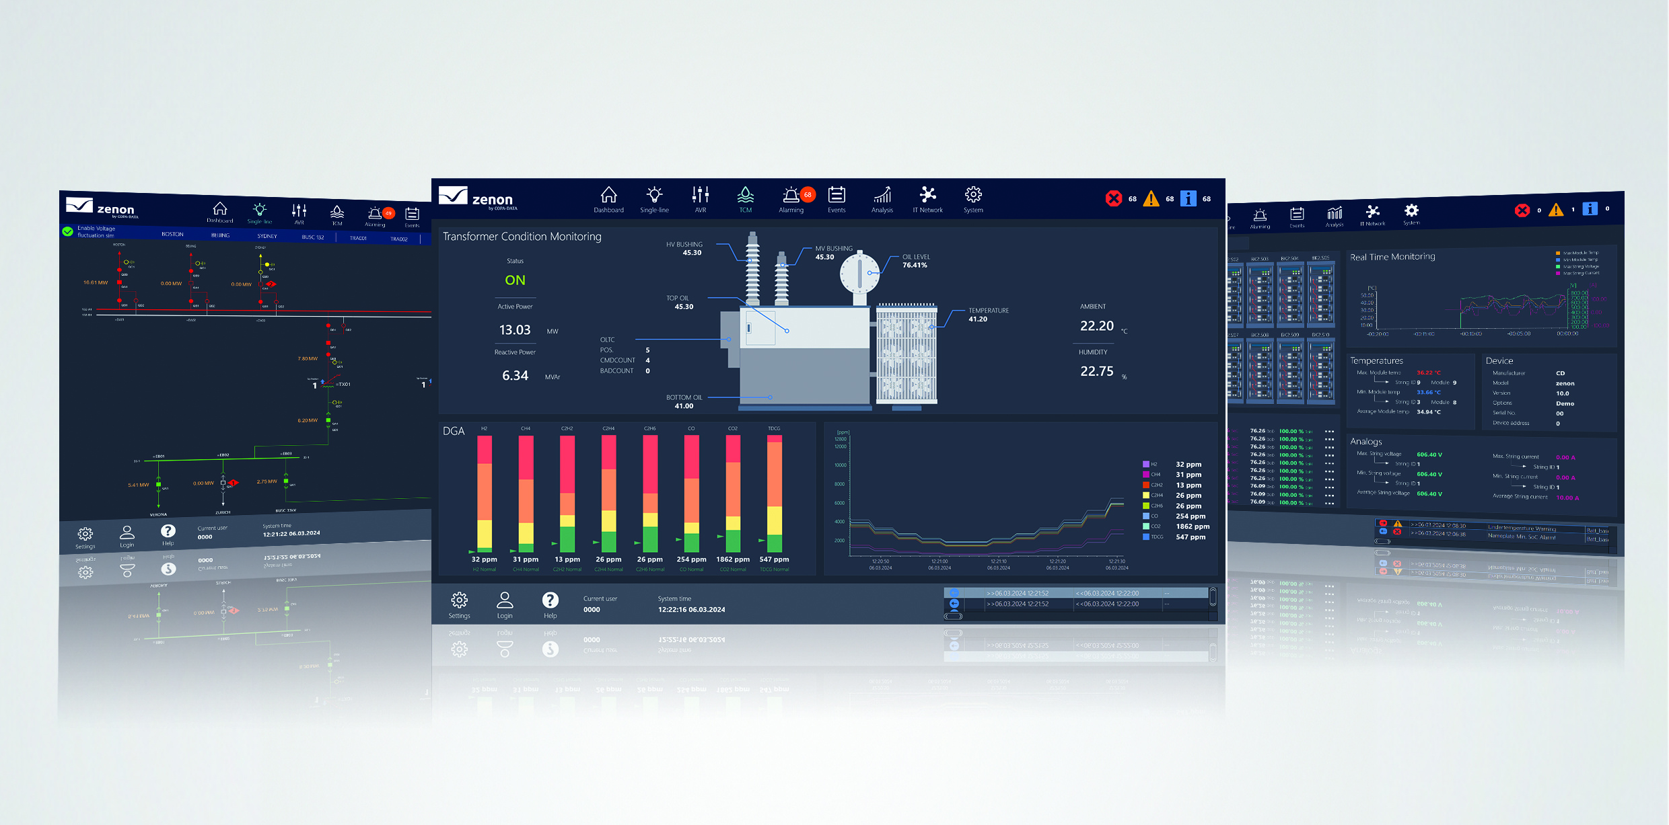Toggle Enable Voltage fluctuation sim checkmark

pyautogui.click(x=68, y=231)
